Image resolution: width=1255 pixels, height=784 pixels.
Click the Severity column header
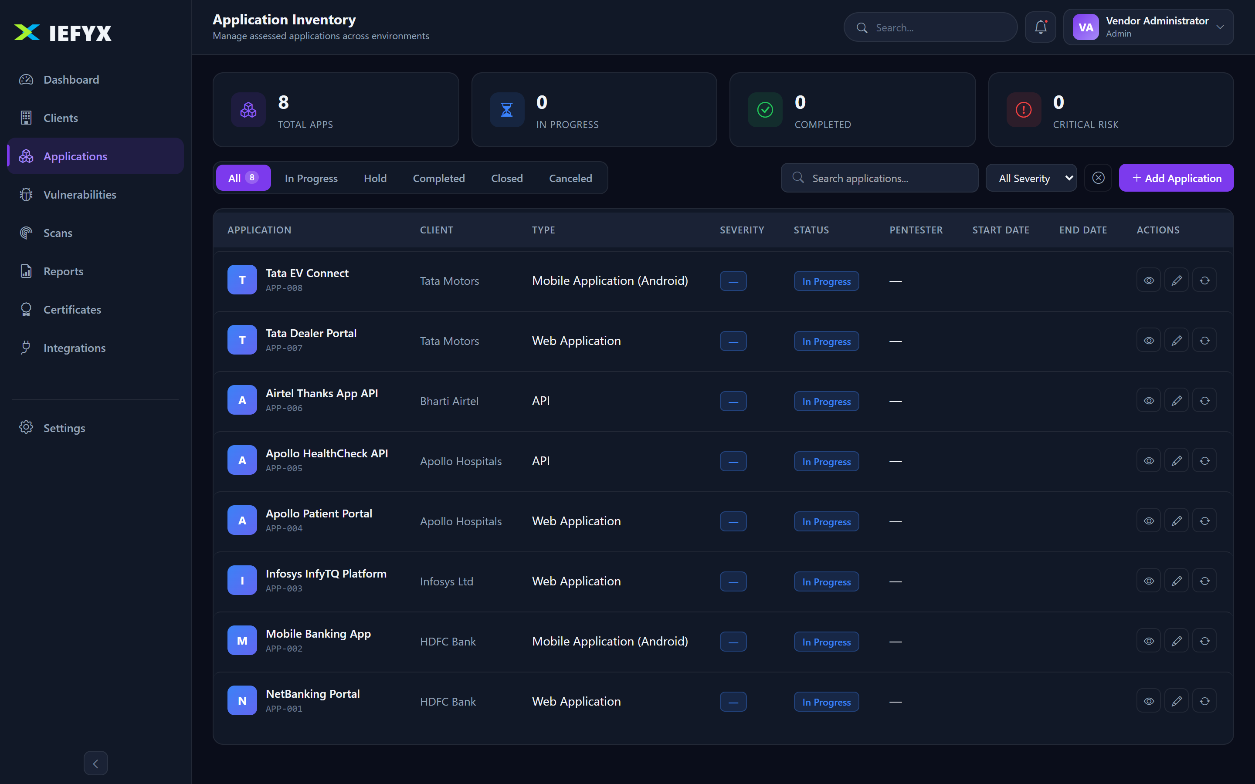click(x=742, y=230)
